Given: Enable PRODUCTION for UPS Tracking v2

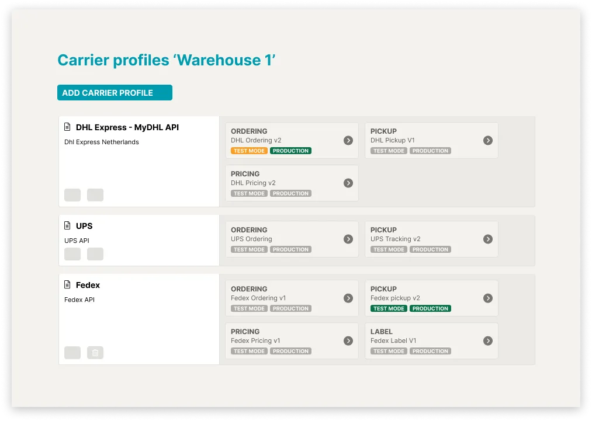Looking at the screenshot, I should click(x=430, y=250).
